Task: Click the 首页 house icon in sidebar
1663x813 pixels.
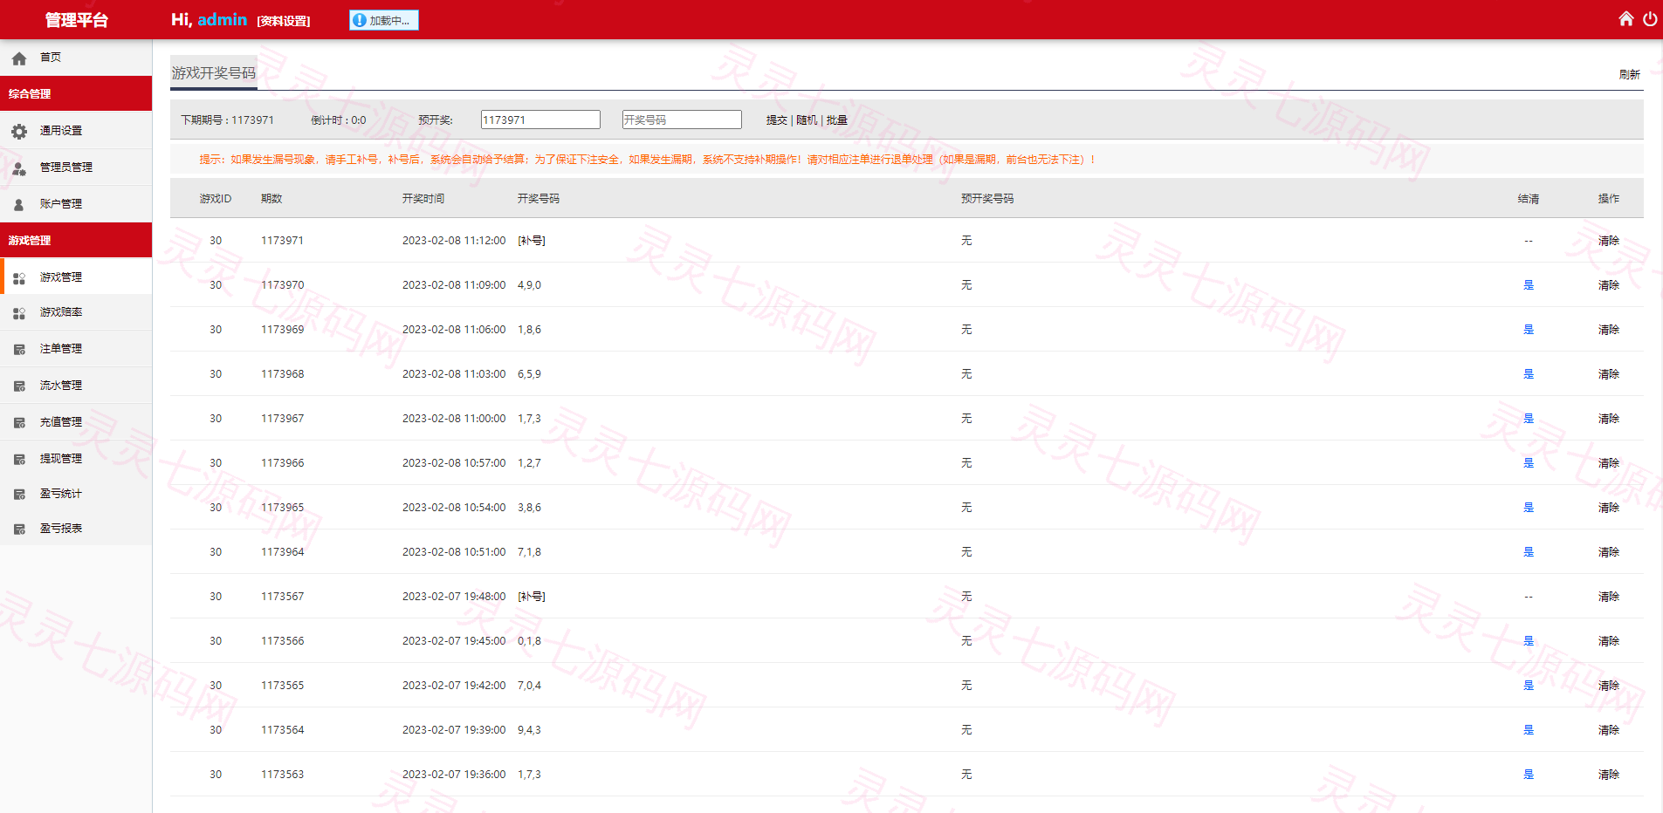Action: pyautogui.click(x=19, y=58)
